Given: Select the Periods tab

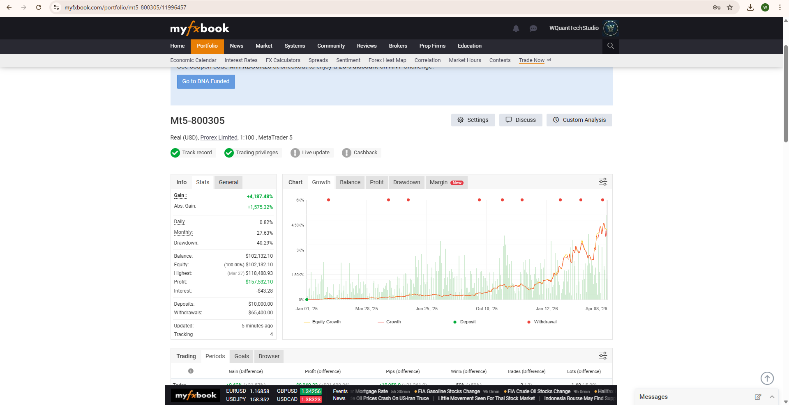Looking at the screenshot, I should [215, 357].
